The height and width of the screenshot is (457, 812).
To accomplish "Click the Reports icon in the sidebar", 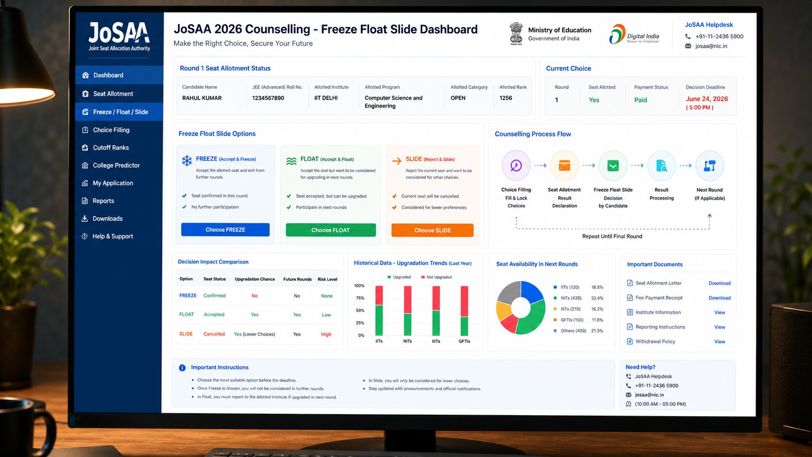I will click(x=85, y=201).
